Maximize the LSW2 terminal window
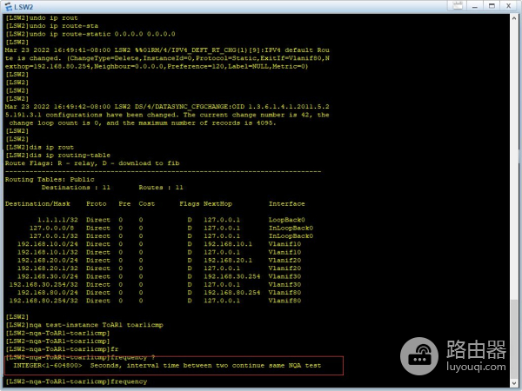Viewport: 522px width, 391px height. point(492,6)
